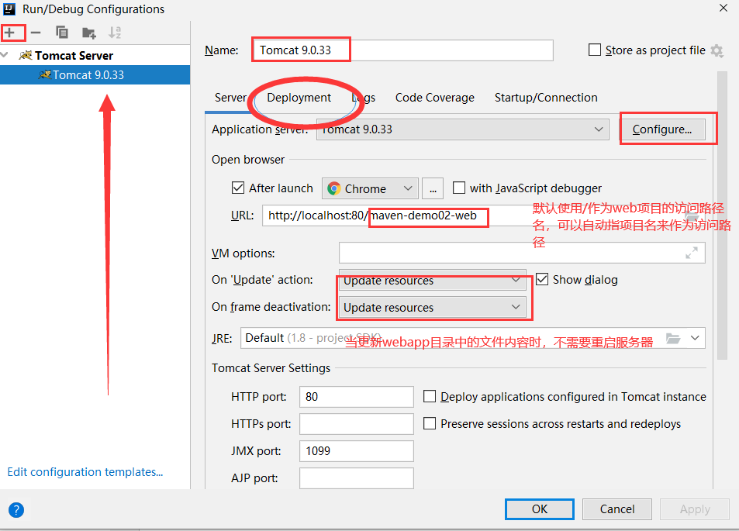Viewport: 739px width, 531px height.
Task: Open the help question mark icon
Action: click(x=16, y=510)
